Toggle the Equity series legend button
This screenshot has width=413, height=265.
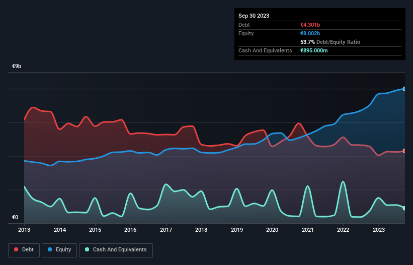pos(59,250)
